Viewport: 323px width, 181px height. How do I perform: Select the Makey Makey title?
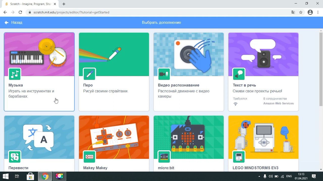point(95,168)
